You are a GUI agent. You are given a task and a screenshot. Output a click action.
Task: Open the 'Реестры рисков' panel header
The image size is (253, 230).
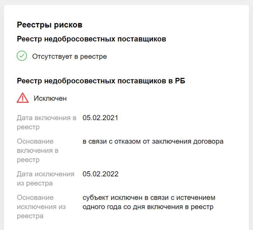click(x=49, y=25)
